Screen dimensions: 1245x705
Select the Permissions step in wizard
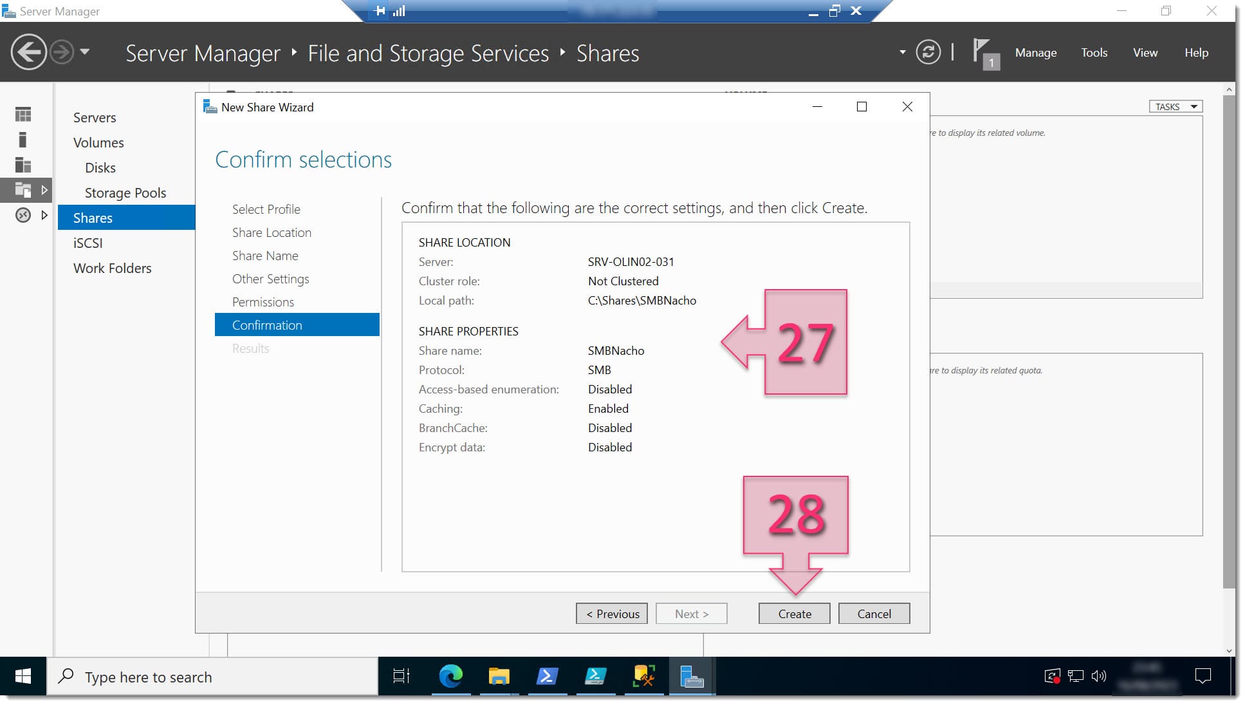(263, 301)
